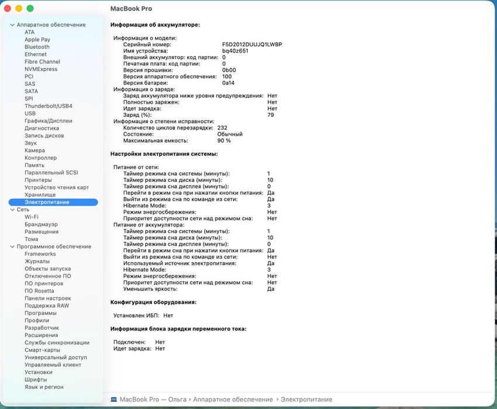Select Установки in sidebar
The height and width of the screenshot is (409, 497).
39,372
